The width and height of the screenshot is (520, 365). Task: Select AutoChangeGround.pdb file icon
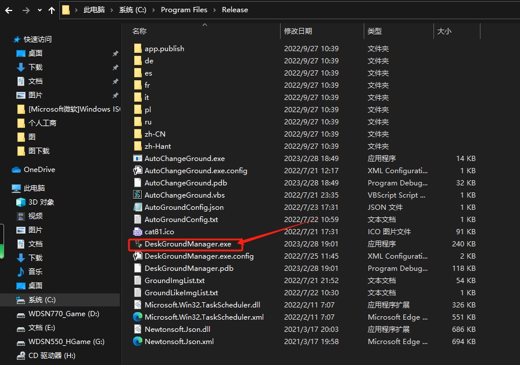(x=138, y=183)
